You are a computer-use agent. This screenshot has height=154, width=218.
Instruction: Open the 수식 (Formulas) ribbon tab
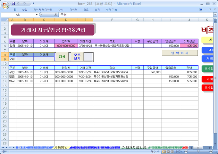point(61,10)
